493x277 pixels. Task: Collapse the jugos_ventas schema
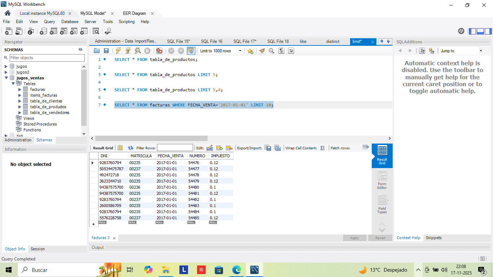coord(6,78)
